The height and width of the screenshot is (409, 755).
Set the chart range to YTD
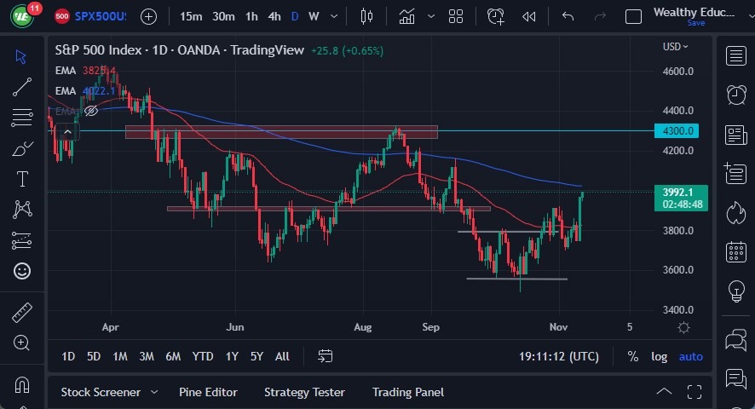pos(203,356)
